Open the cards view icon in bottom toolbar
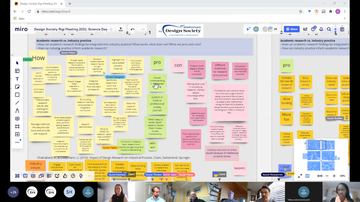This screenshot has height=202, width=360. [41, 176]
